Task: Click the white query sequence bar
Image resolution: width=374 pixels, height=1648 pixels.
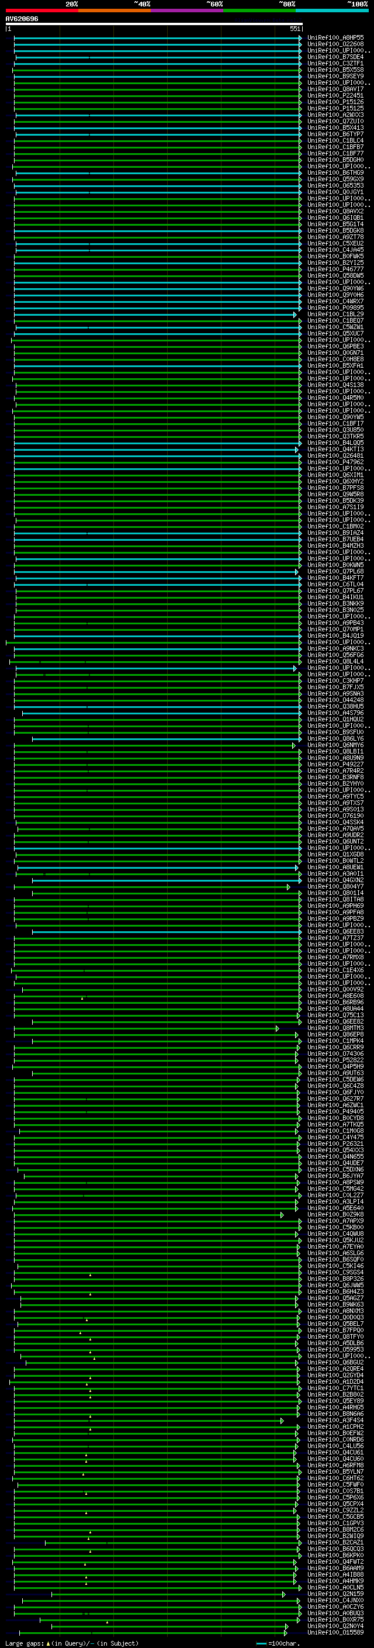Action: point(154,25)
